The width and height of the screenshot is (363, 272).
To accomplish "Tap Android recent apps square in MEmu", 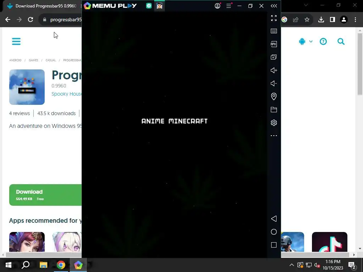I will 274,245.
